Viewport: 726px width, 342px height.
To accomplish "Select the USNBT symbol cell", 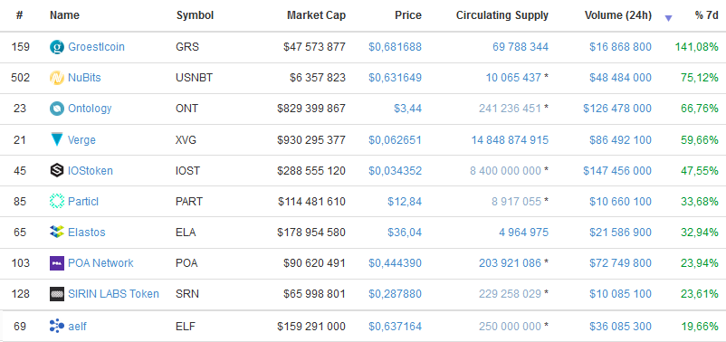I will click(x=195, y=78).
